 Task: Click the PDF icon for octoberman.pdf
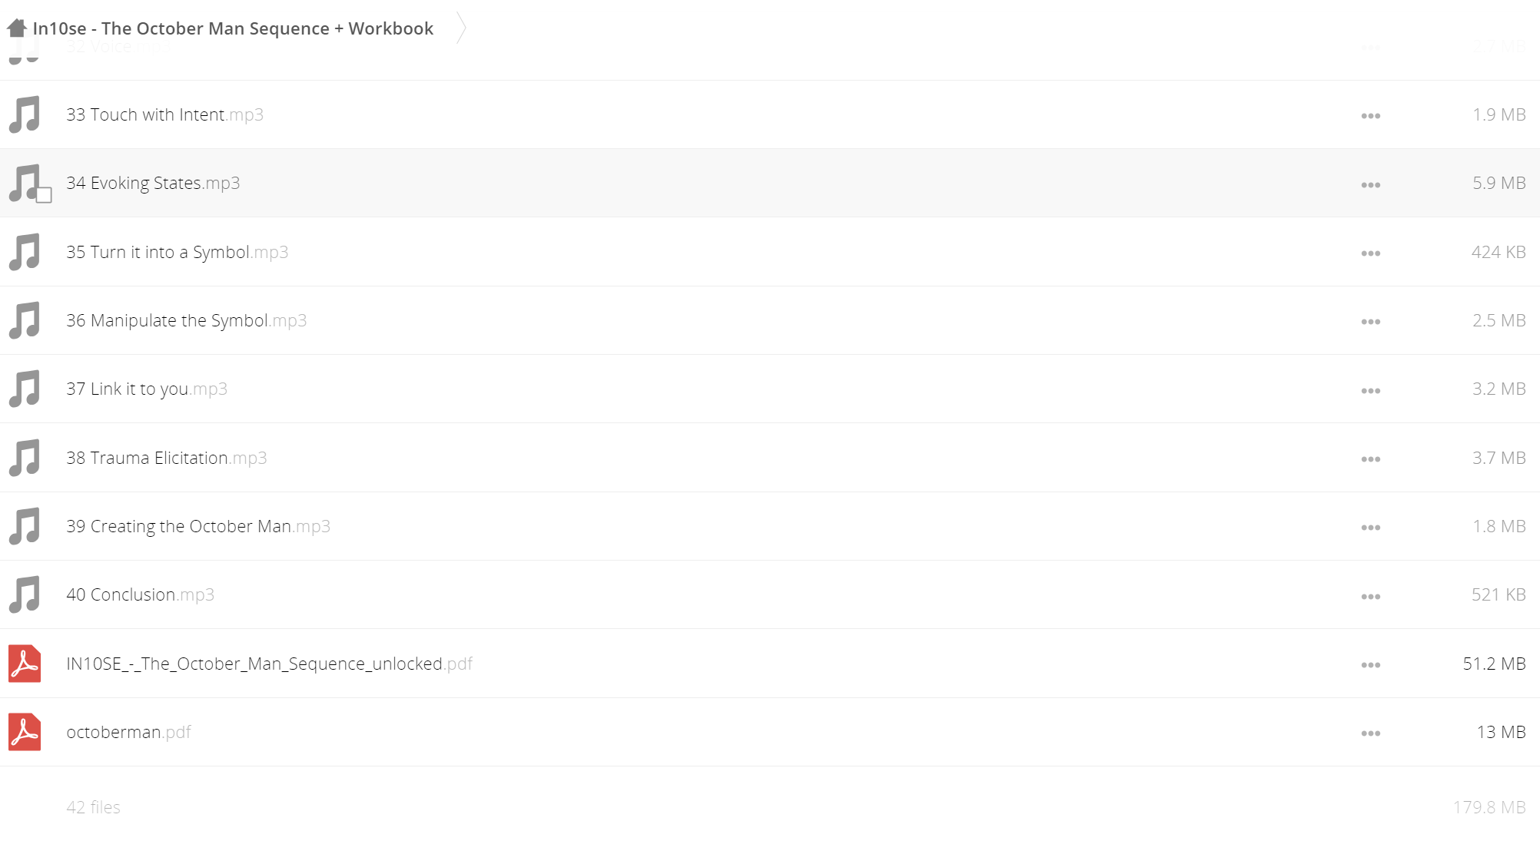pyautogui.click(x=25, y=732)
